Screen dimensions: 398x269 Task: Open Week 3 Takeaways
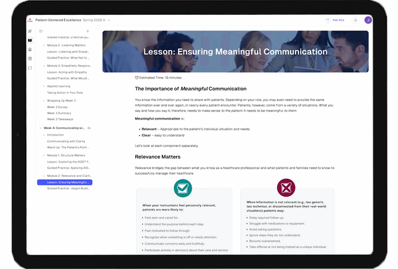click(60, 119)
